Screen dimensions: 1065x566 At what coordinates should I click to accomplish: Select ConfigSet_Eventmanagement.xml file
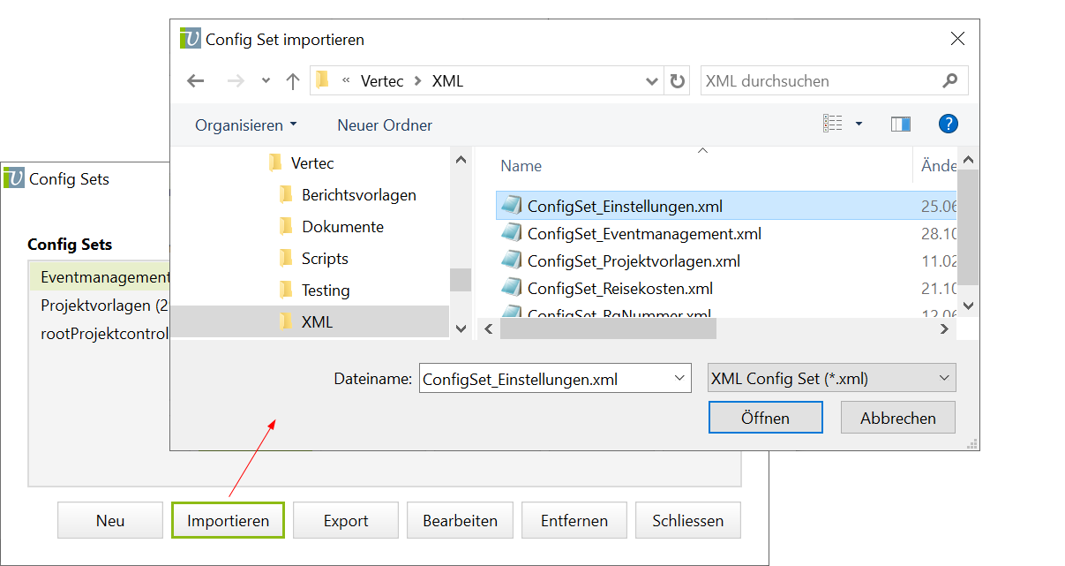tap(643, 234)
